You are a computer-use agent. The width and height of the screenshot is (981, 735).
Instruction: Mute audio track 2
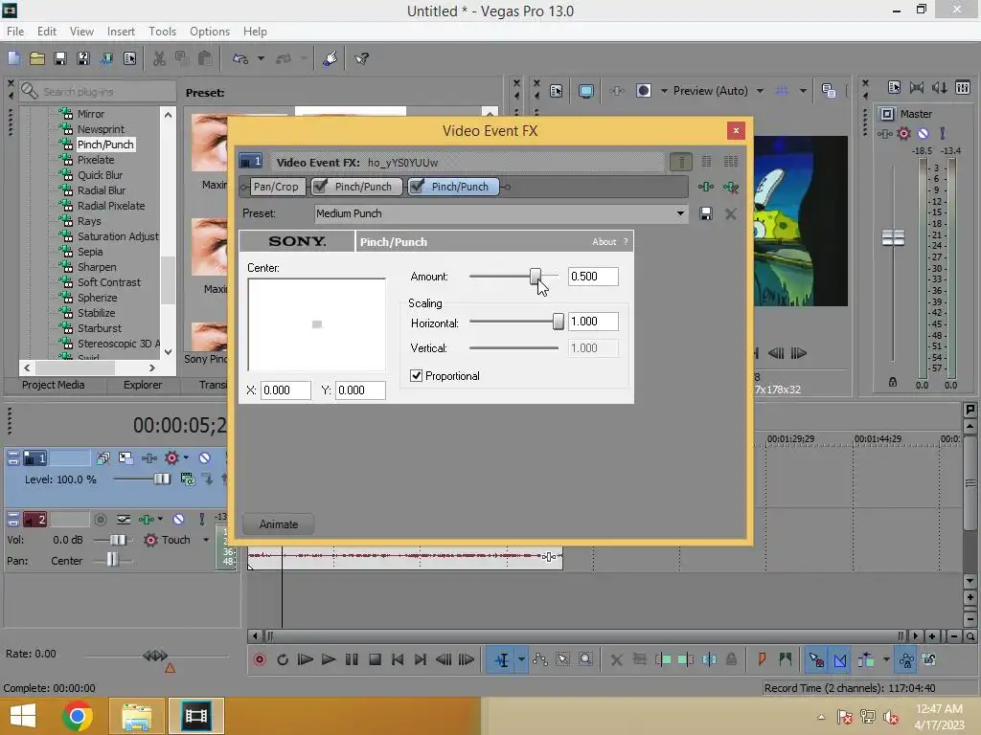point(178,520)
